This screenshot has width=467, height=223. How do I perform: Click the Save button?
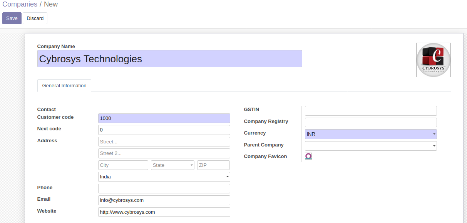(x=12, y=18)
